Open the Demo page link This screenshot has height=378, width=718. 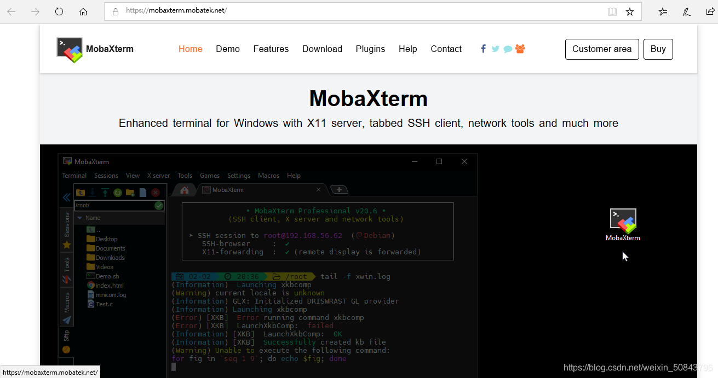(228, 49)
